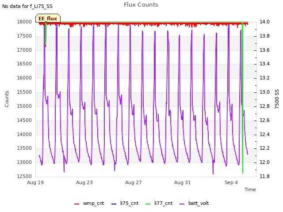Screen dimensions: 283x212
Task: Click the Time x-axis label
Action: pyautogui.click(x=250, y=189)
